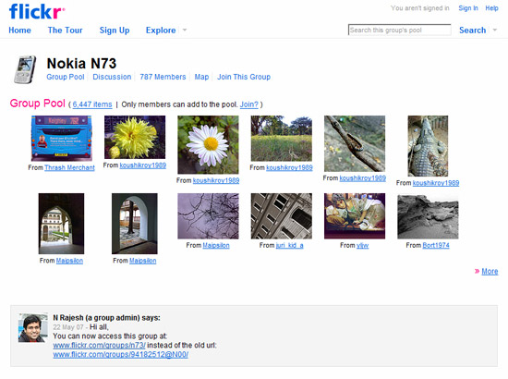Open the Sign Up page

pos(115,31)
